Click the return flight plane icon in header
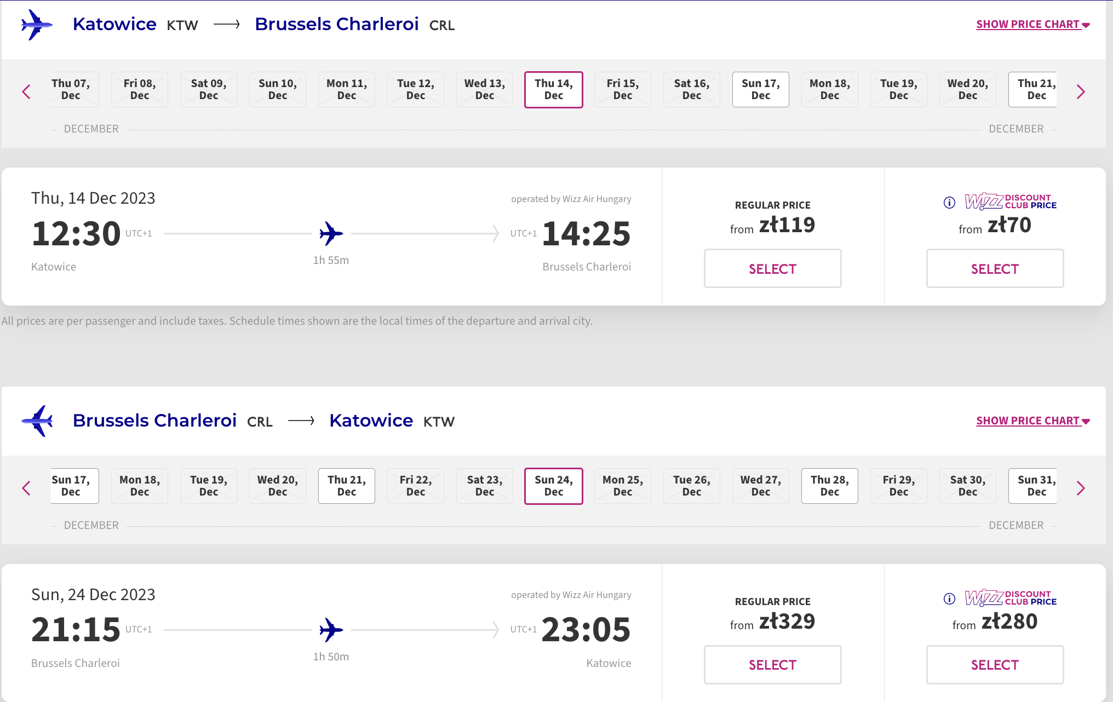The height and width of the screenshot is (702, 1113). click(37, 421)
